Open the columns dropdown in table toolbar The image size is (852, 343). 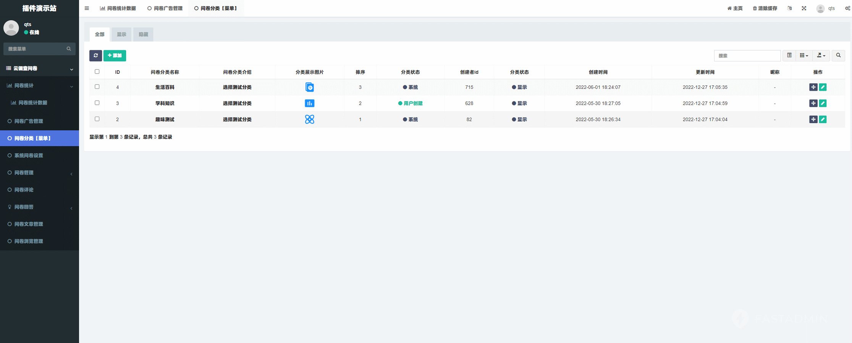pos(803,56)
